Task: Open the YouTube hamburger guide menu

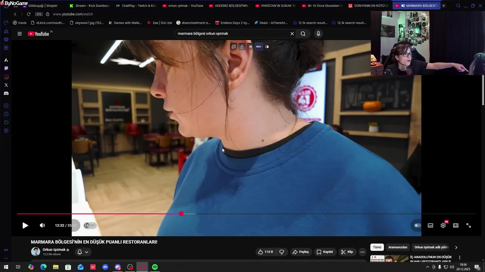Action: (20, 34)
